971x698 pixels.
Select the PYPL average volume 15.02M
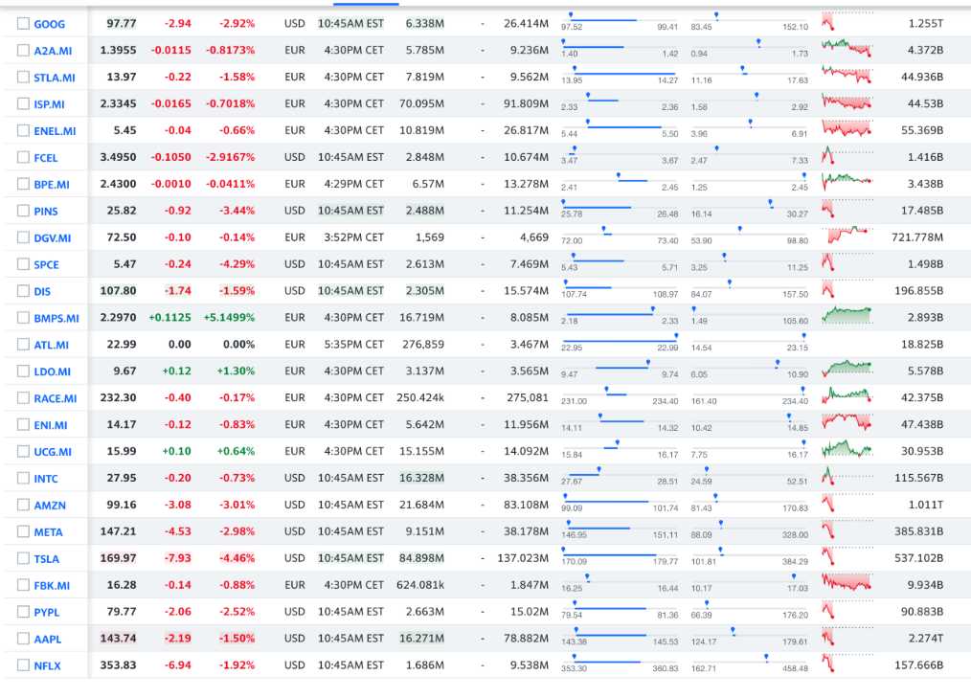tap(530, 612)
